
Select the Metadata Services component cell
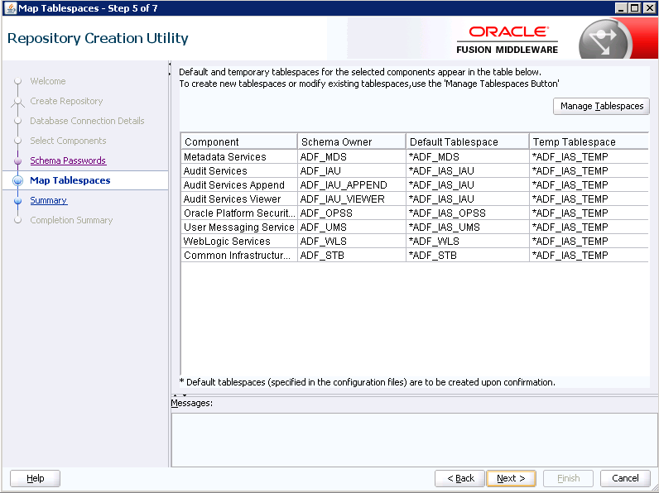239,156
